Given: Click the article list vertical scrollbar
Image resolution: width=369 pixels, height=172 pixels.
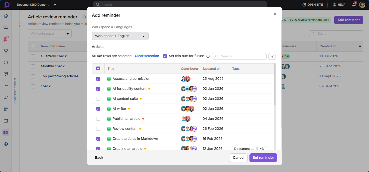Looking at the screenshot, I should pyautogui.click(x=275, y=84).
